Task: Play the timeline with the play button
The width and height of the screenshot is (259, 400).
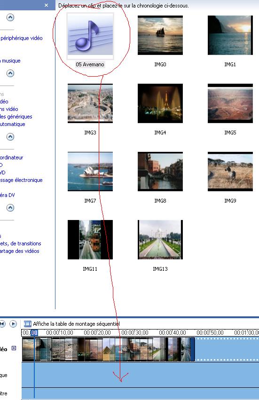Action: pyautogui.click(x=13, y=324)
